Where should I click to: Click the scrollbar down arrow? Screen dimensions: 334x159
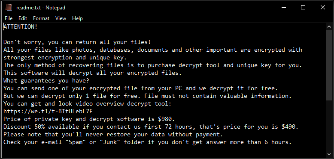pyautogui.click(x=329, y=153)
